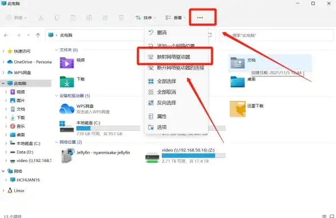Click the Share icon in toolbar
Viewport: 336px width, 218px height.
click(105, 18)
